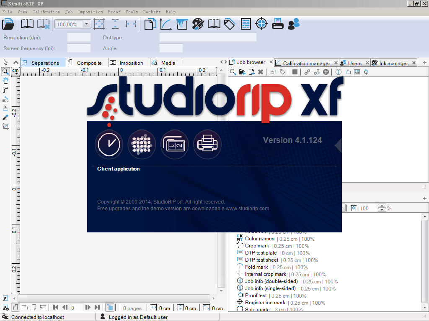Click the new job page icon with plus
The width and height of the screenshot is (429, 321).
pos(251,72)
